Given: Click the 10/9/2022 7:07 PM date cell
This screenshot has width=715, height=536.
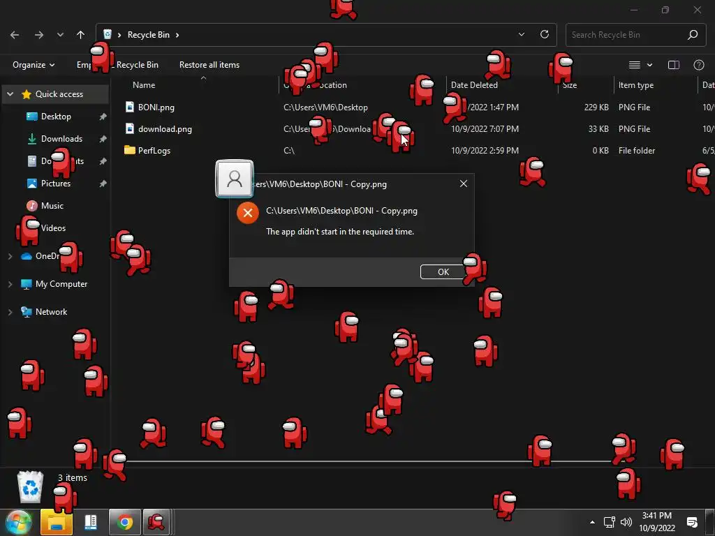Looking at the screenshot, I should (x=485, y=129).
